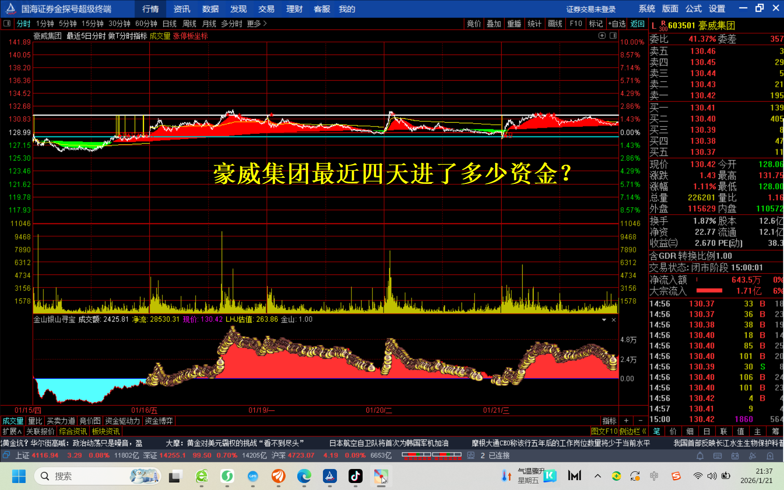Open 图文F10 company info

pyautogui.click(x=604, y=431)
